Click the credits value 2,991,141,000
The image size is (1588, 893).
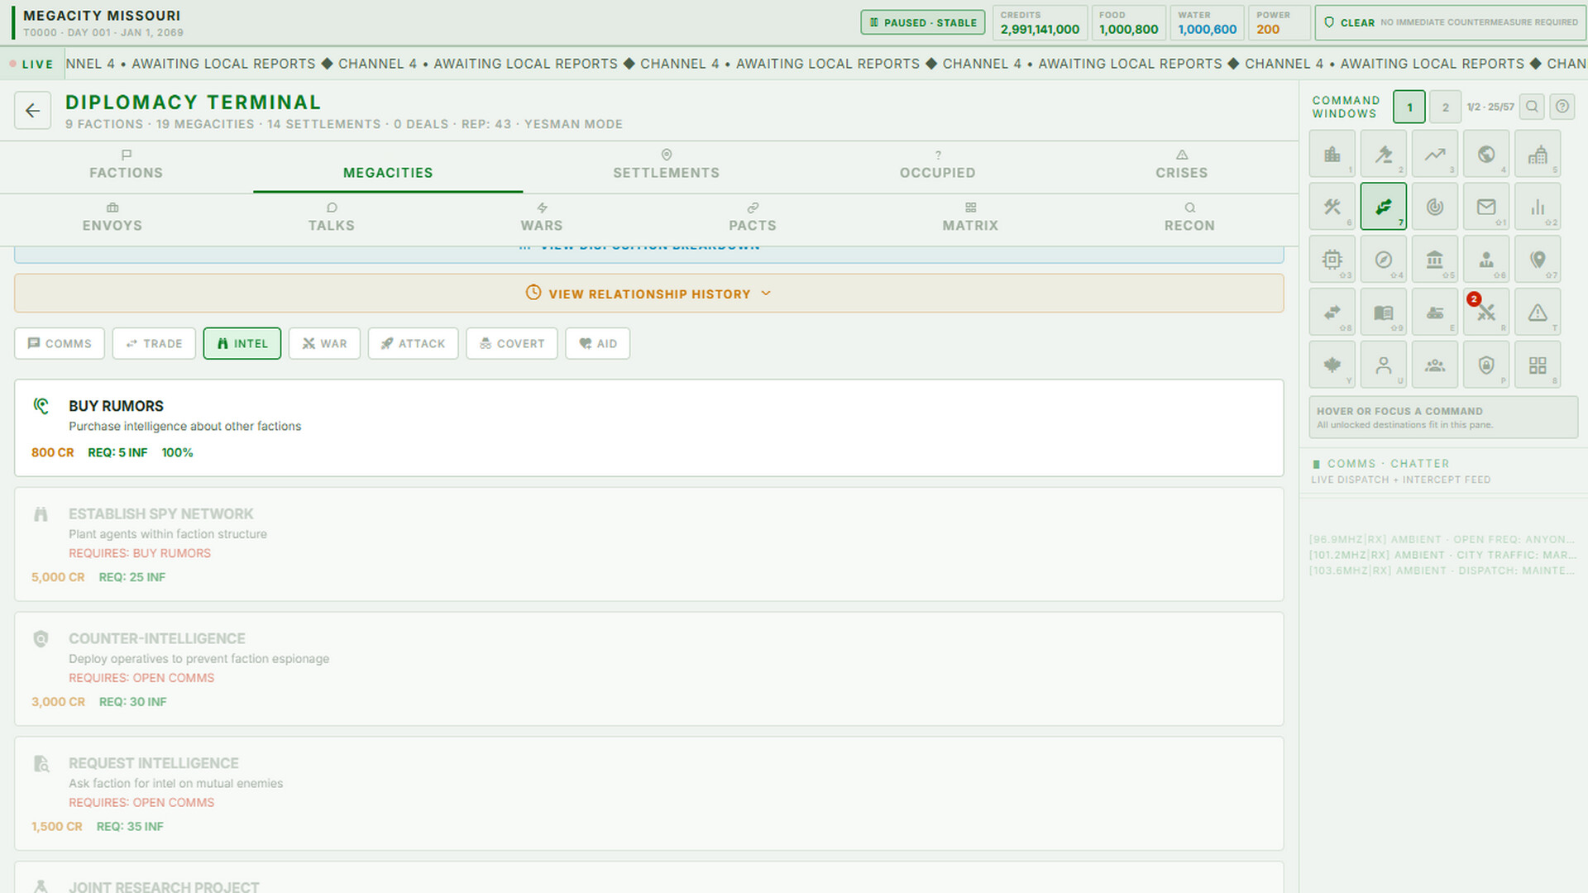point(1040,30)
